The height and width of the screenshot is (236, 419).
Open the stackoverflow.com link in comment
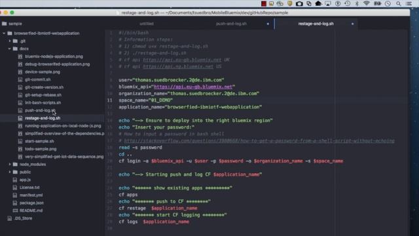tap(259, 141)
